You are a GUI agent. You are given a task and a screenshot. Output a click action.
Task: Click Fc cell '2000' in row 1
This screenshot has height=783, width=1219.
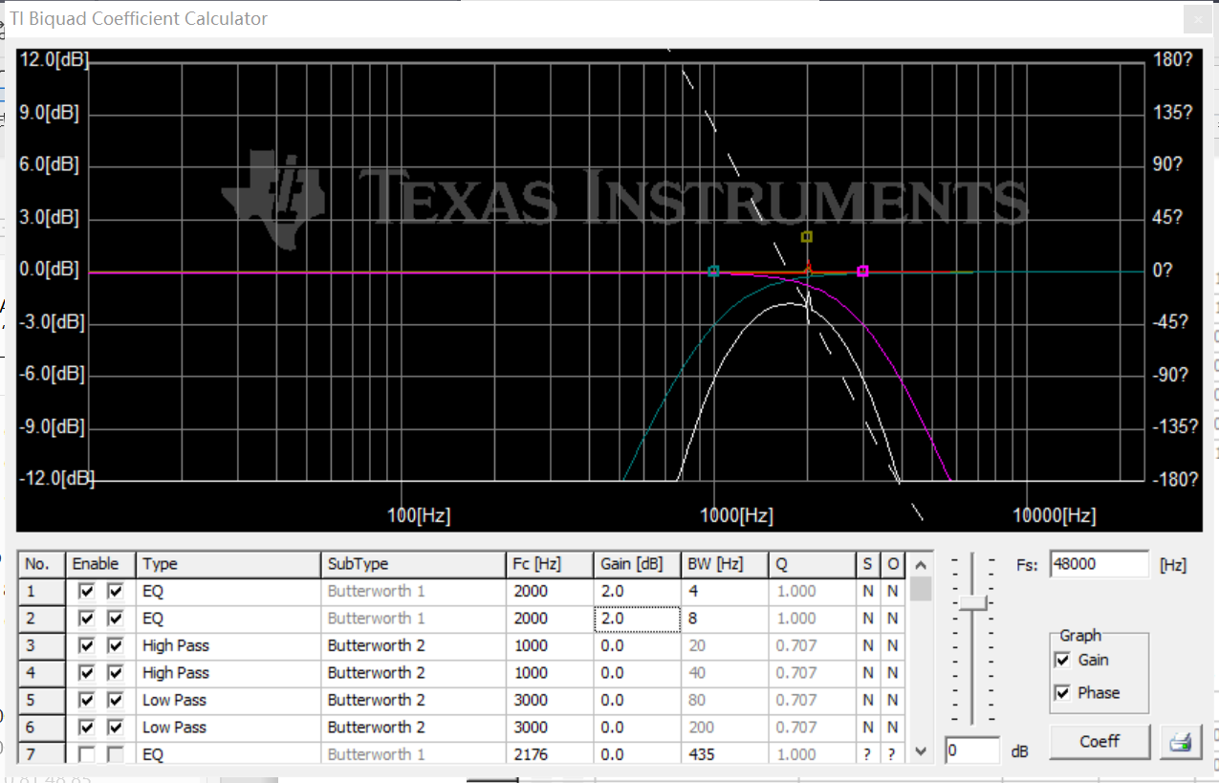(x=550, y=592)
